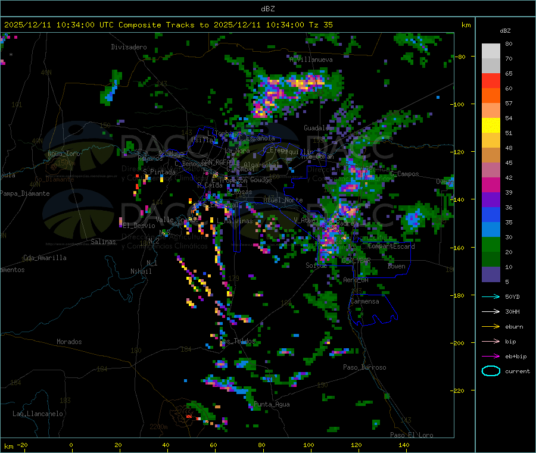Click the 'Atuel_Norte' map label
Image resolution: width=536 pixels, height=453 pixels.
pos(283,200)
